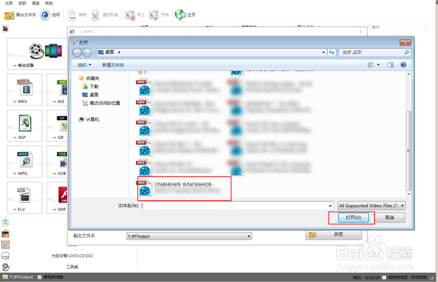Select 计算机 computer in navigation tree
Viewport: 438px width, 282px height.
point(89,120)
